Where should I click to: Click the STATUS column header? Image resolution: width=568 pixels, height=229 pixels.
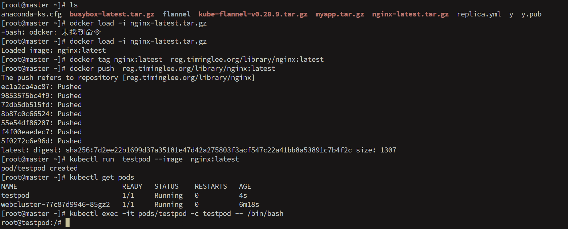(x=166, y=186)
